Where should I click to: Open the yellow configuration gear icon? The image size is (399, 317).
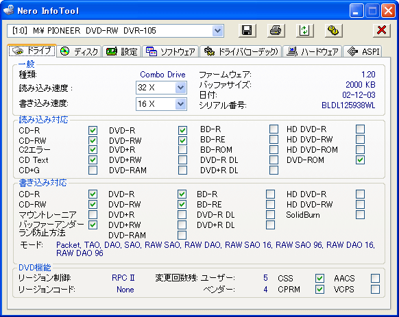point(333,31)
